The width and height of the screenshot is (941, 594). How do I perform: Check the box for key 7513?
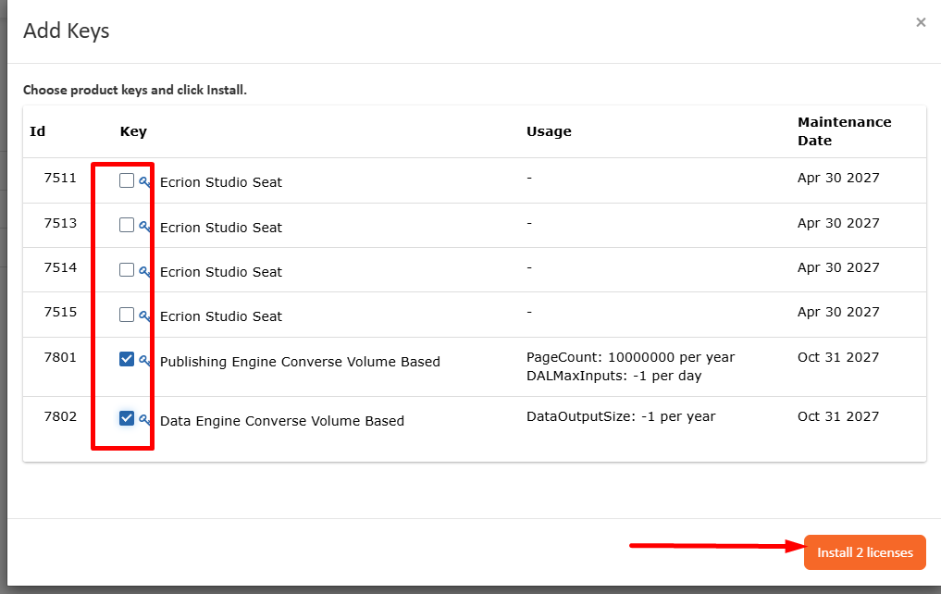[127, 225]
